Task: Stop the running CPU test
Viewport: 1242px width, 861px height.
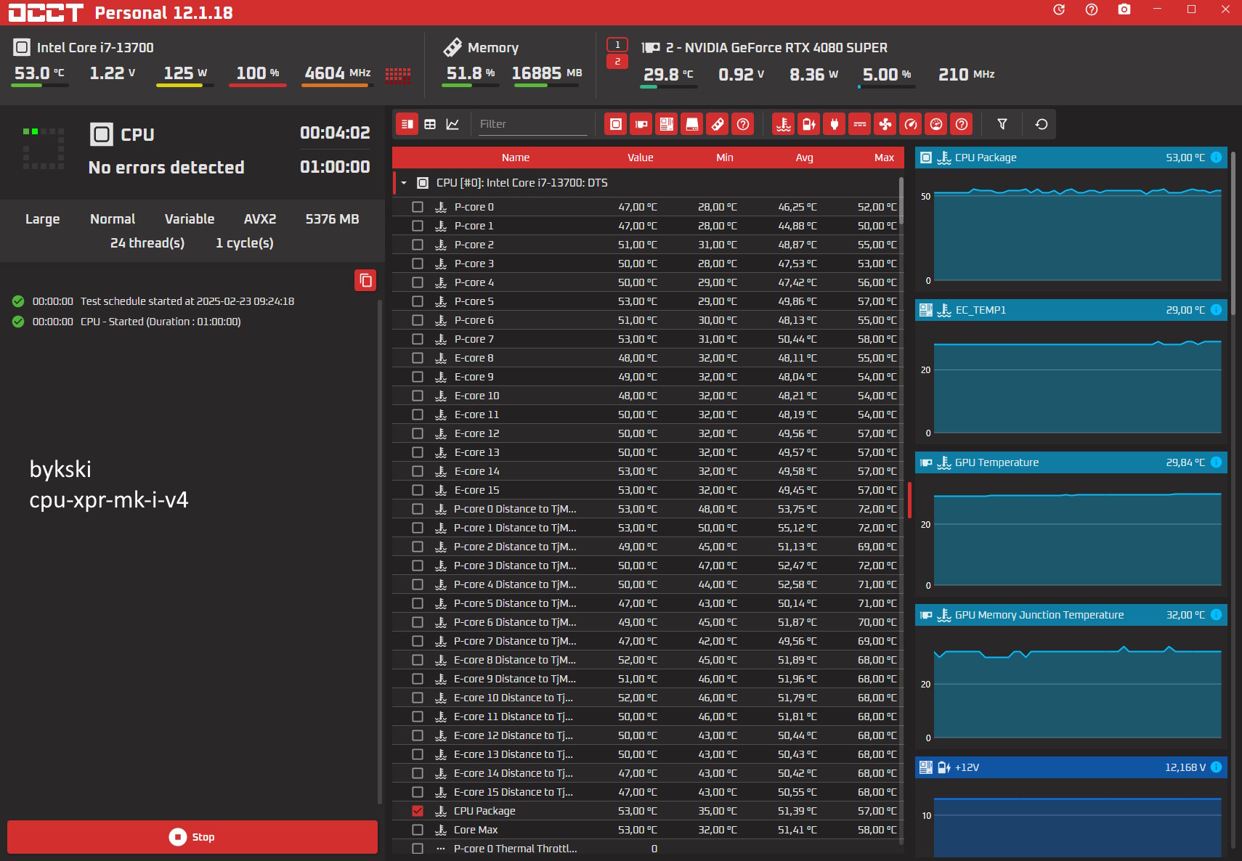Action: 192,837
